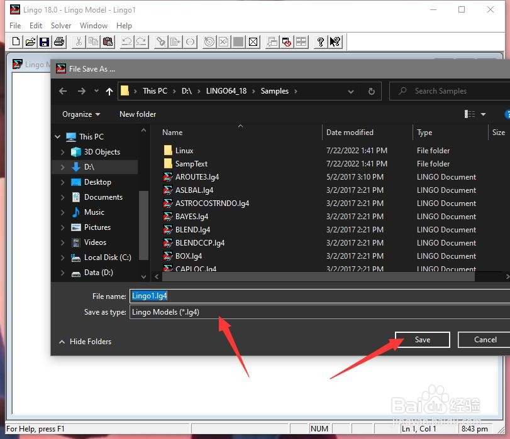Select the BLEND.lg4 file
Viewport: 510px width, 439px height.
[x=192, y=230]
